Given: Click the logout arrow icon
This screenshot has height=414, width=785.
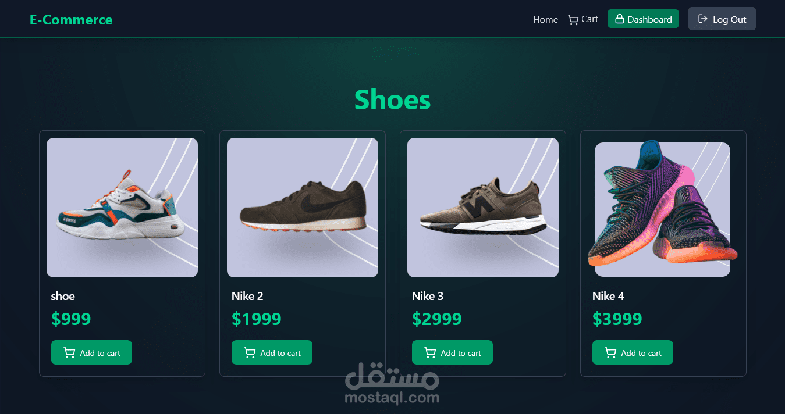Looking at the screenshot, I should click(x=702, y=19).
